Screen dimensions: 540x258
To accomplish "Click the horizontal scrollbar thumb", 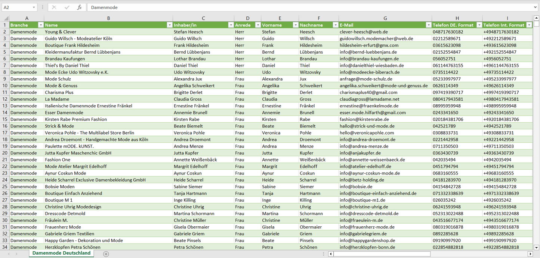I will click(381, 254).
